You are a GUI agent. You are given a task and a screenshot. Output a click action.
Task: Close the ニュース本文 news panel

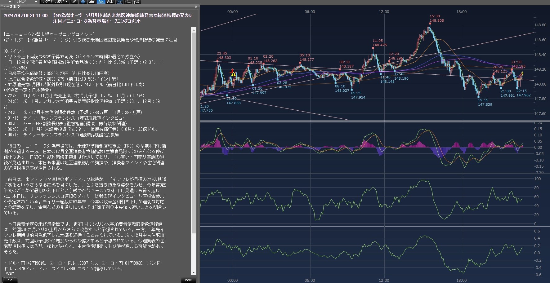point(196,7)
